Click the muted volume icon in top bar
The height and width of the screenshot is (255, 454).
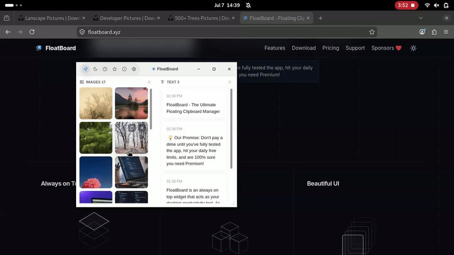[x=437, y=5]
